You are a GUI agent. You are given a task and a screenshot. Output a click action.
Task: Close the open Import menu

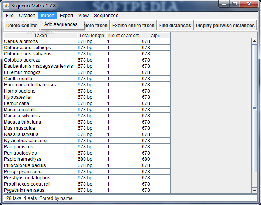coord(48,16)
